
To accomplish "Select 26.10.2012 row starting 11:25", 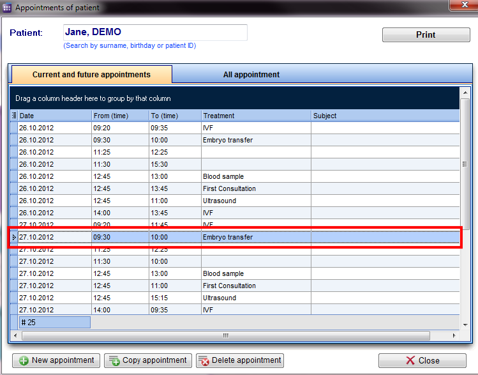I will [x=235, y=152].
